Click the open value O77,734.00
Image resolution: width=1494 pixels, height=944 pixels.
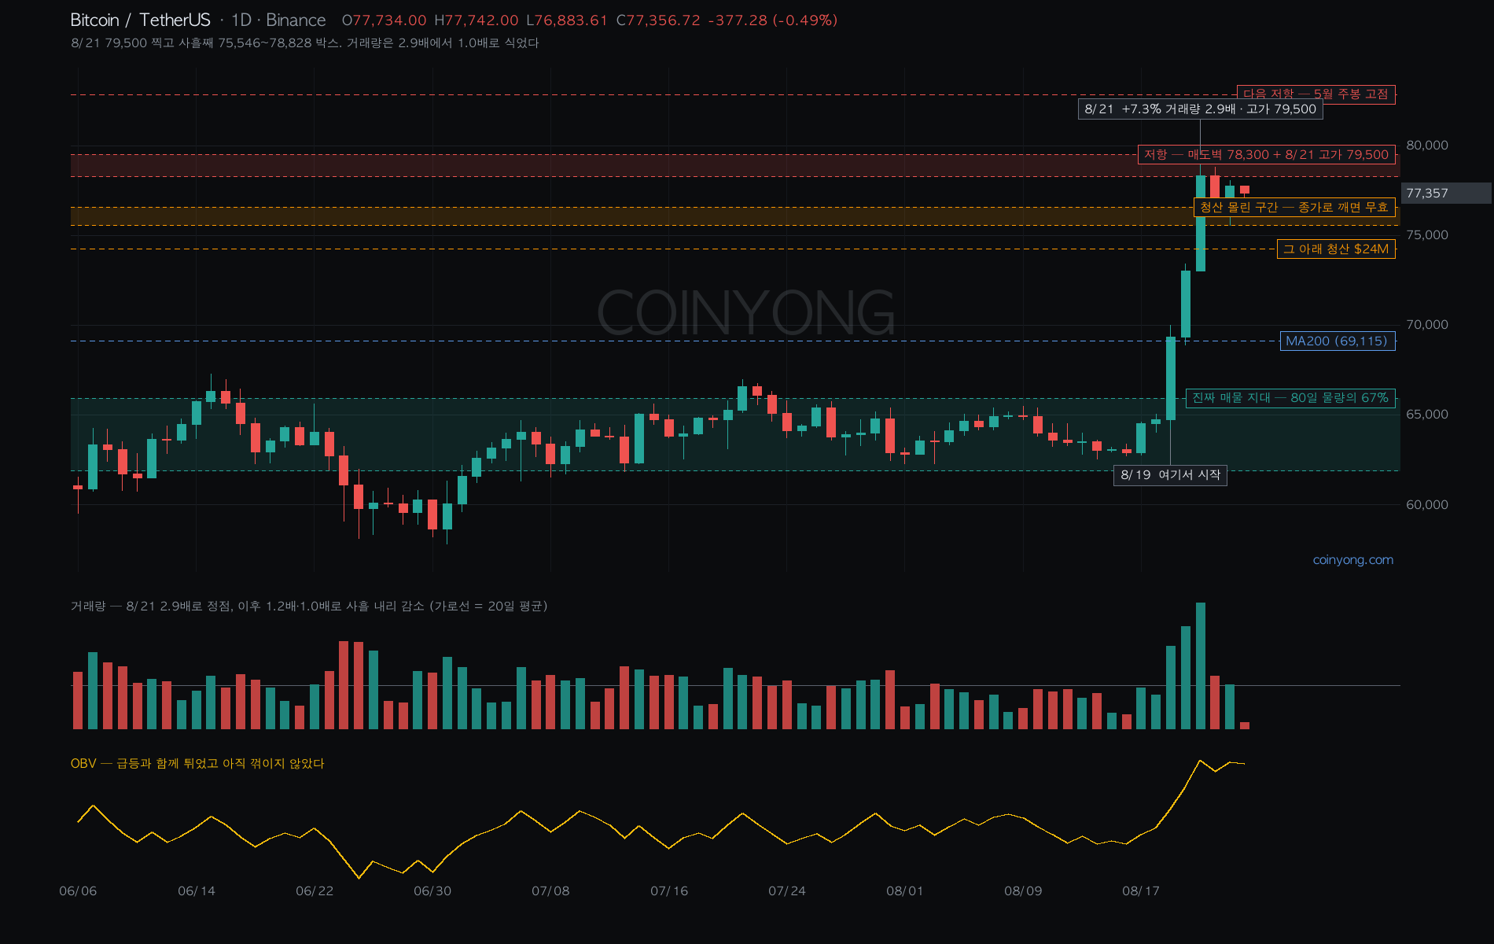[385, 20]
